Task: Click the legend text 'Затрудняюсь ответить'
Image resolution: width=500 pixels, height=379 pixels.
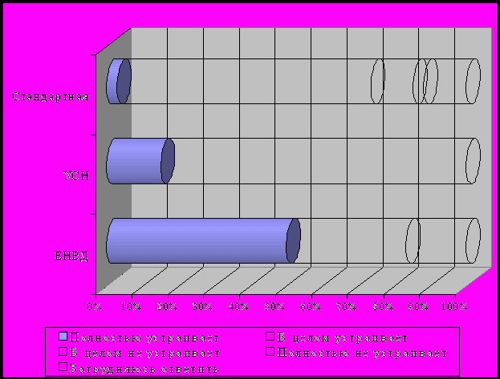Action: click(144, 369)
